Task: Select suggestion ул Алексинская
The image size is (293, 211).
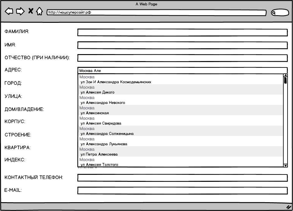Action: pos(180,110)
